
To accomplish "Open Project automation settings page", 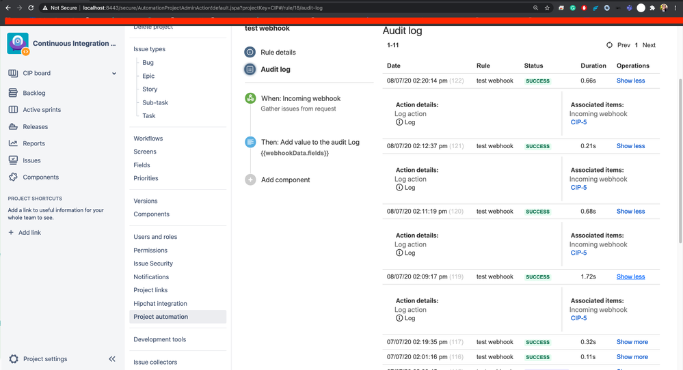I will point(161,317).
